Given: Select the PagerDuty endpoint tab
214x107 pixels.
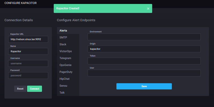Looking at the screenshot, I should coord(68,72).
